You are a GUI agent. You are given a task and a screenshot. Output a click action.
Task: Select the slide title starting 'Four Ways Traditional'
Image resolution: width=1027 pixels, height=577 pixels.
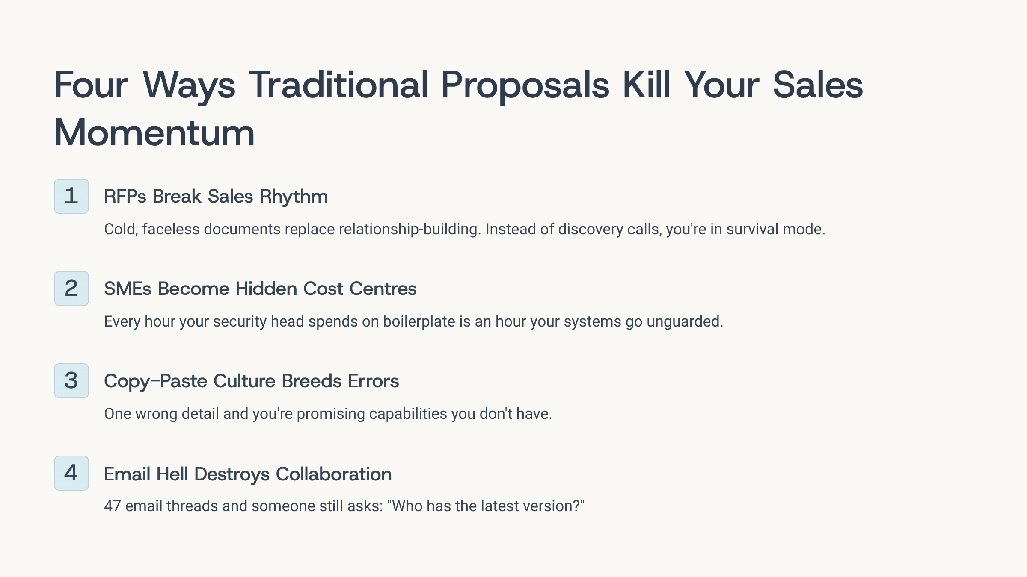coord(458,85)
